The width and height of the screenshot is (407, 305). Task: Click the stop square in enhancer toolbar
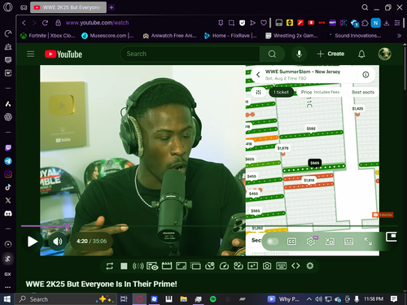[x=124, y=266]
